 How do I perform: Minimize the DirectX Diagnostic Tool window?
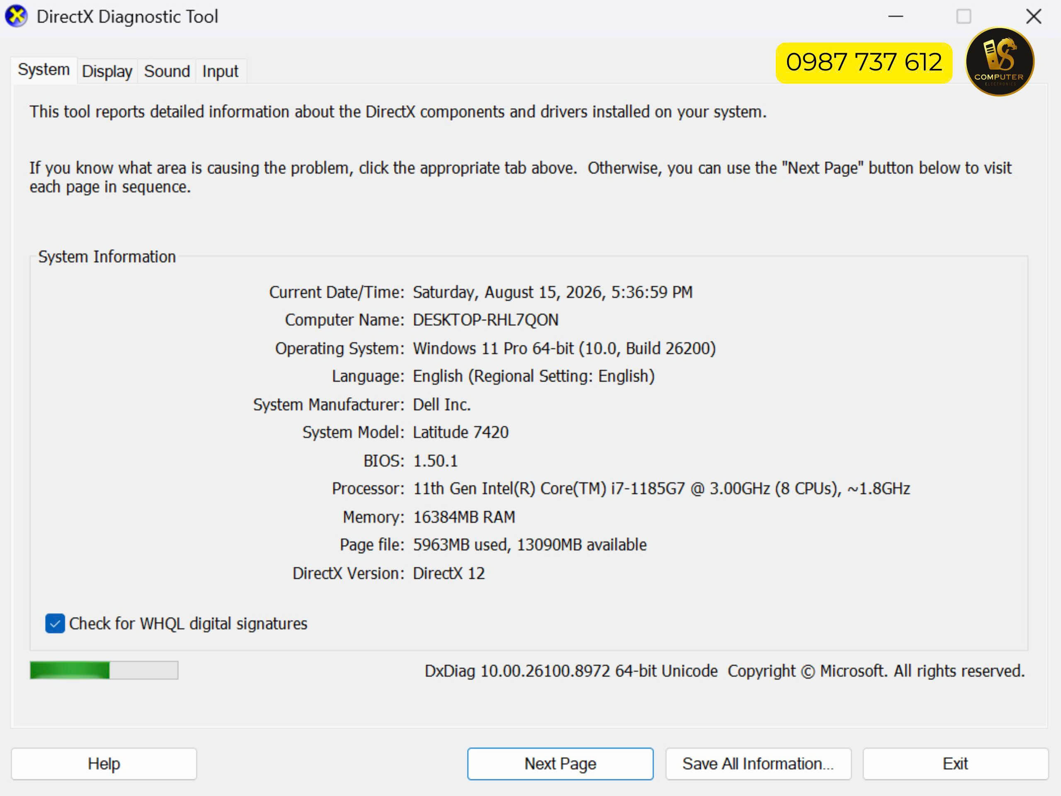pyautogui.click(x=896, y=16)
